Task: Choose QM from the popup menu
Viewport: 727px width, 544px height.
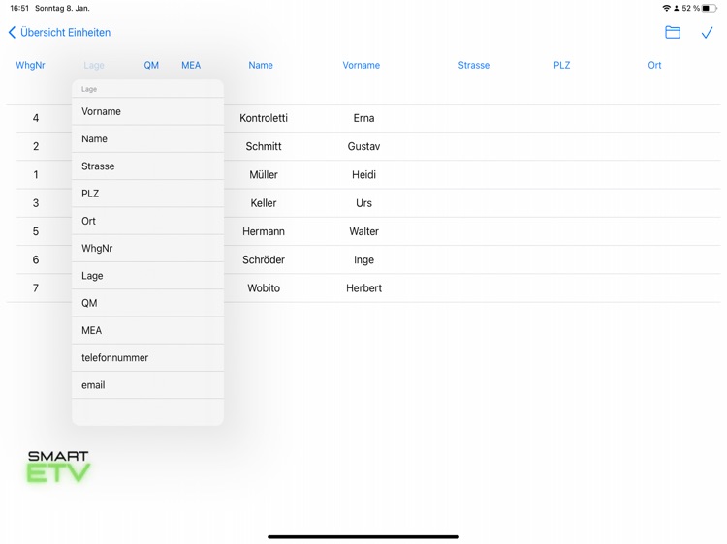Action: click(x=148, y=303)
